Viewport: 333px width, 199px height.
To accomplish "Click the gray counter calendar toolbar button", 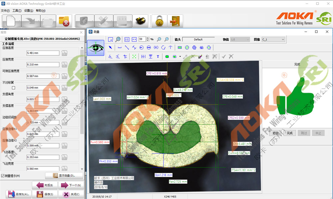I will 123,21.
